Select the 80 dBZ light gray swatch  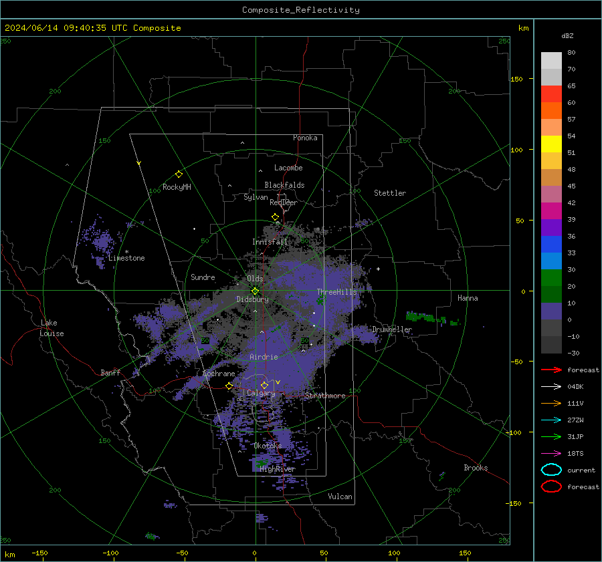point(551,60)
